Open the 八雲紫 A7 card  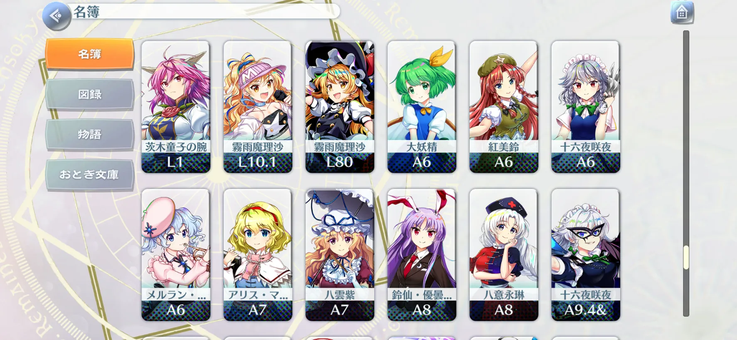pos(340,255)
